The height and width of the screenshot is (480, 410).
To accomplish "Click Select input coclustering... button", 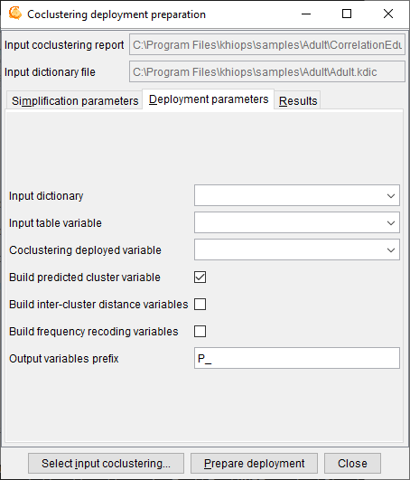I will pos(106,464).
